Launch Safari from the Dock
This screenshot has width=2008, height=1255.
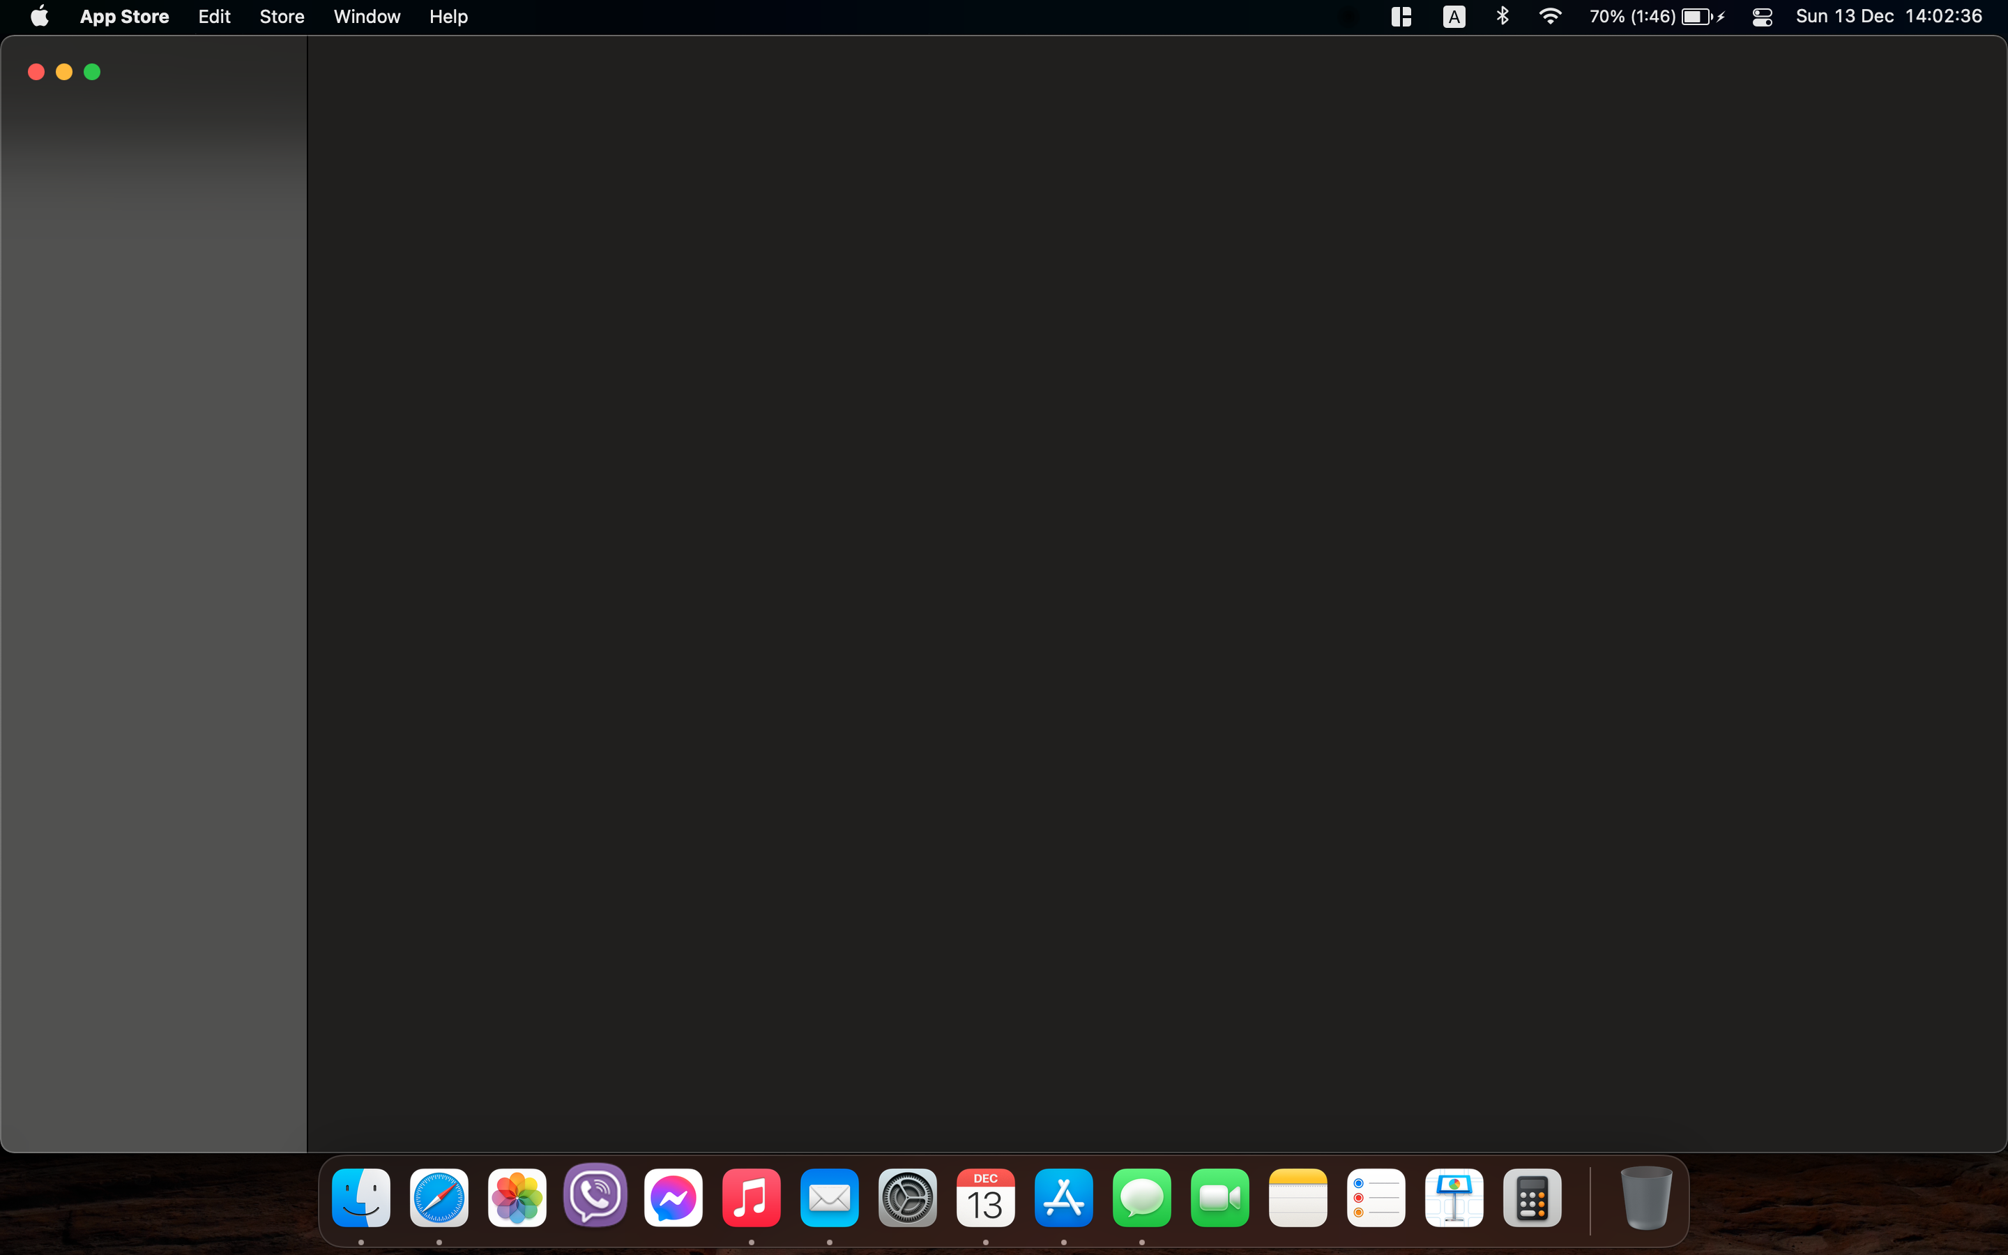439,1198
